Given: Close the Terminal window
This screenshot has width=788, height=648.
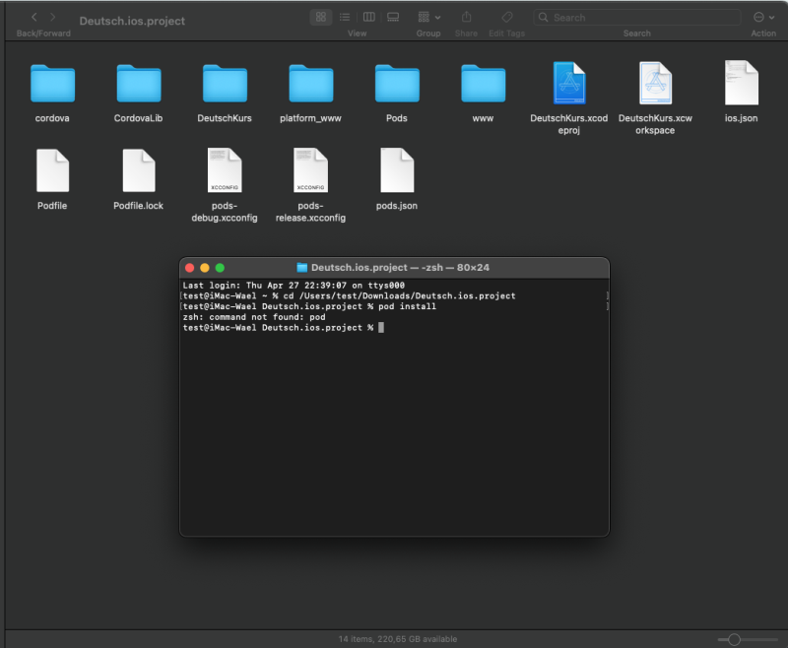Looking at the screenshot, I should [190, 268].
